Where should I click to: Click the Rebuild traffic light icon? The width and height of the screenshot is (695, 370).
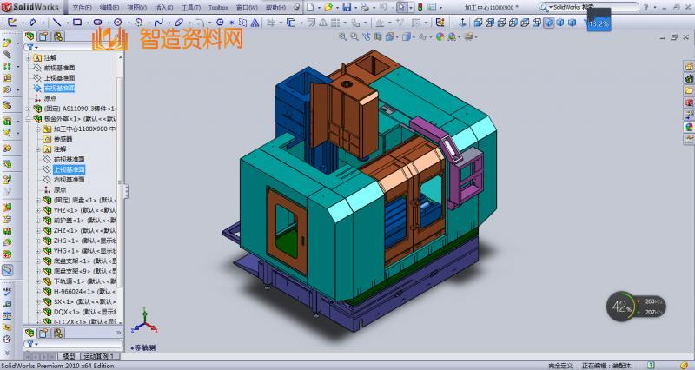(x=421, y=7)
